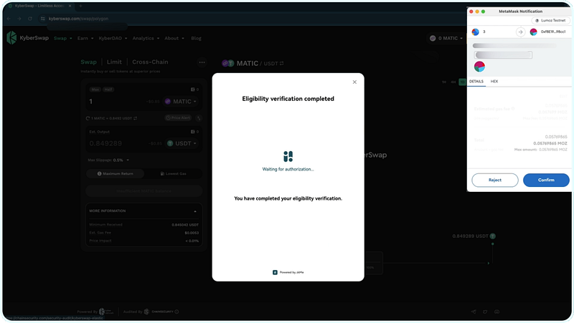Image resolution: width=574 pixels, height=323 pixels.
Task: Open the MATIC token selector
Action: point(182,101)
